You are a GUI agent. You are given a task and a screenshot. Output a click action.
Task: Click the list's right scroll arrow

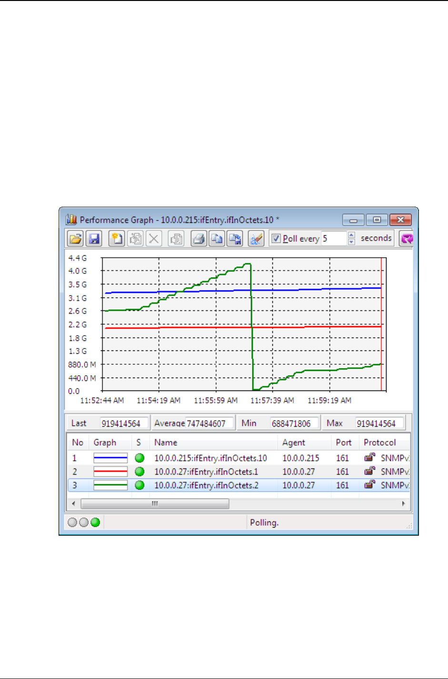[x=404, y=503]
